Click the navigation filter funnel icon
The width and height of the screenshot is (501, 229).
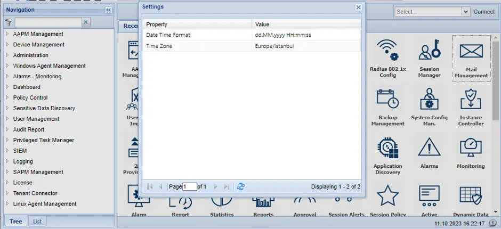click(x=9, y=22)
